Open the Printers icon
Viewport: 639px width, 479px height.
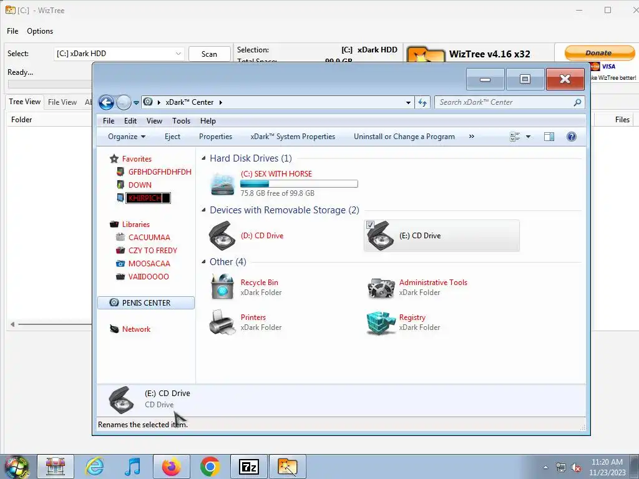(x=222, y=322)
